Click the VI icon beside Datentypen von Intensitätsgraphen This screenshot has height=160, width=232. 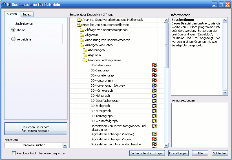154,126
